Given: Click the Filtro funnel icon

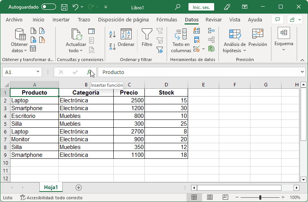Looking at the screenshot, I should click(147, 35).
